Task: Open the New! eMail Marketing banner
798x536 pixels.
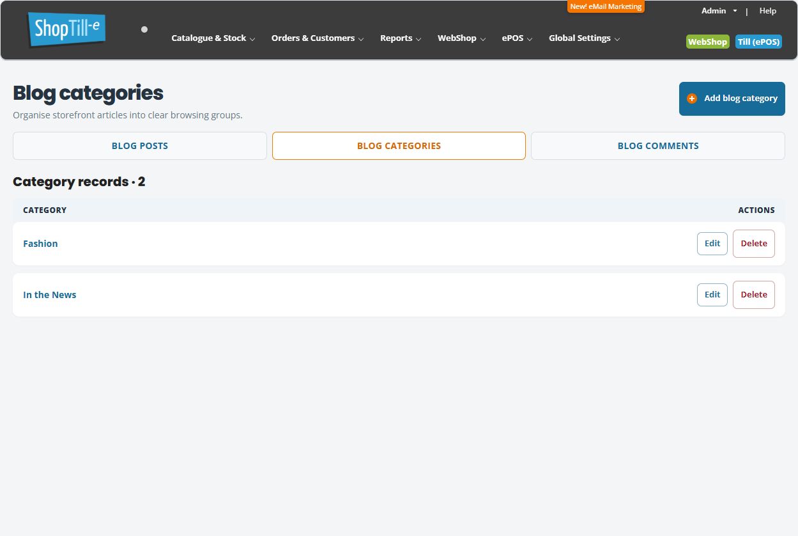Action: click(606, 6)
